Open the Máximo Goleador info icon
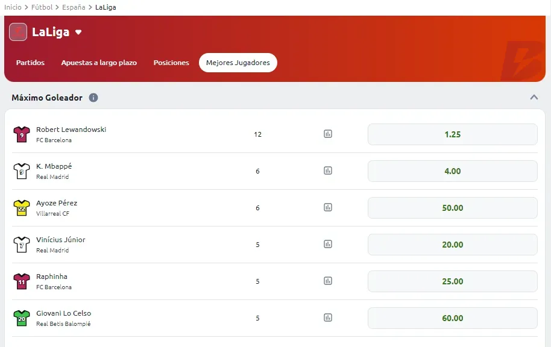The height and width of the screenshot is (347, 551). coord(93,98)
